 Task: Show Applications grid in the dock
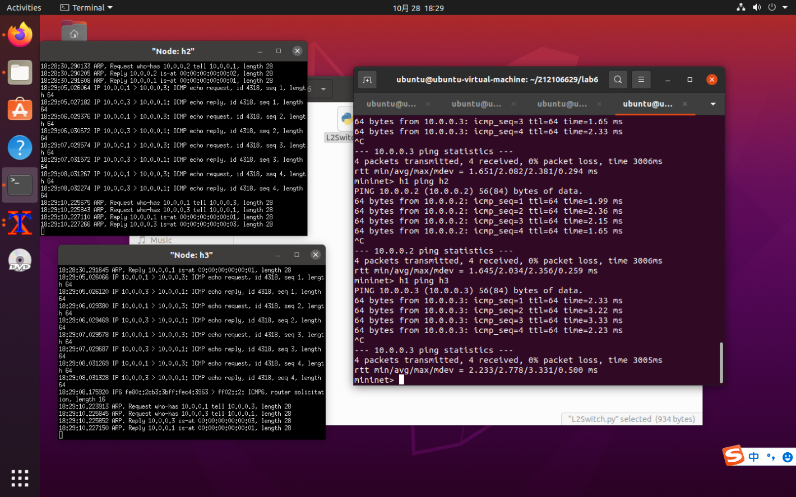[20, 478]
